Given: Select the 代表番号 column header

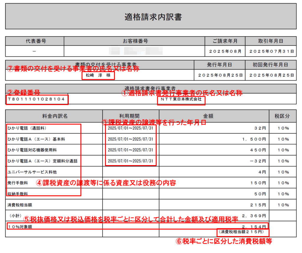Looking at the screenshot, I should (35, 41).
